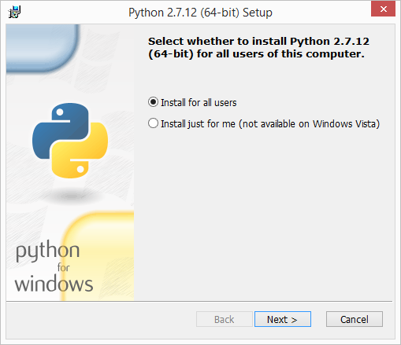Click the bold install-scope heading text
Viewport: 401px width, 345px height.
point(258,48)
